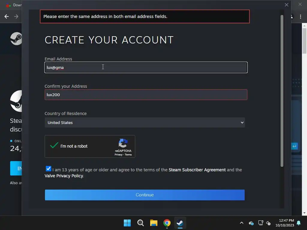Viewport: 307px width, 230px height.
Task: Show hidden system tray icons
Action: (242, 223)
